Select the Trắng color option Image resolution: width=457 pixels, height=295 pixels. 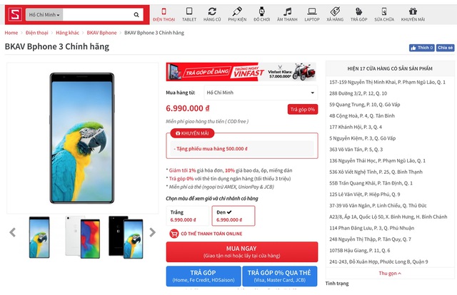[187, 216]
